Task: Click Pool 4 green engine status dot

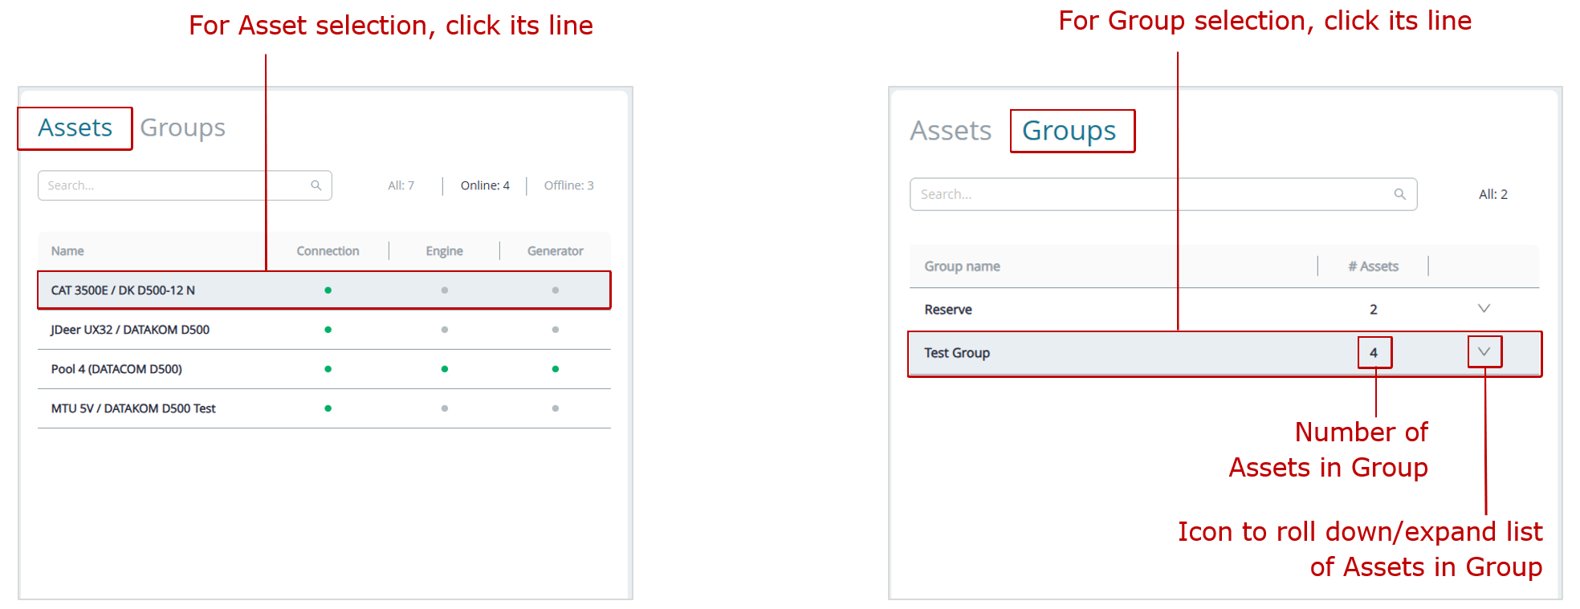Action: pyautogui.click(x=444, y=369)
